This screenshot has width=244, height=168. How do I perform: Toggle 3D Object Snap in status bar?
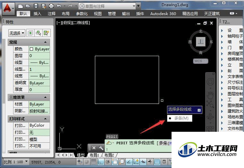122,162
